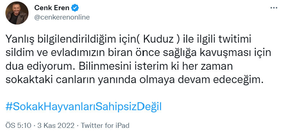The height and width of the screenshot is (138, 286).
Task: Click the blue verified badge
Action: [75, 8]
